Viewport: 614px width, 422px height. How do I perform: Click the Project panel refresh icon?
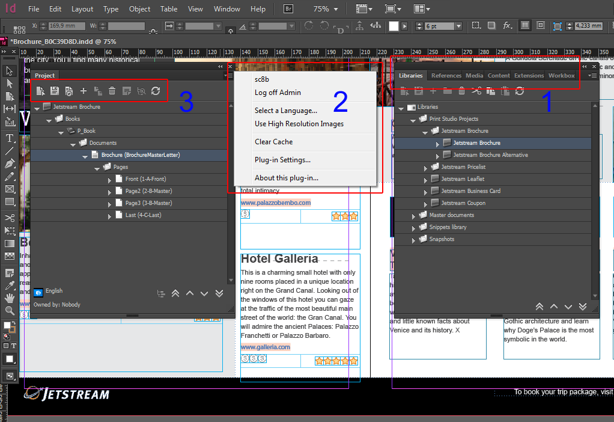(x=156, y=91)
